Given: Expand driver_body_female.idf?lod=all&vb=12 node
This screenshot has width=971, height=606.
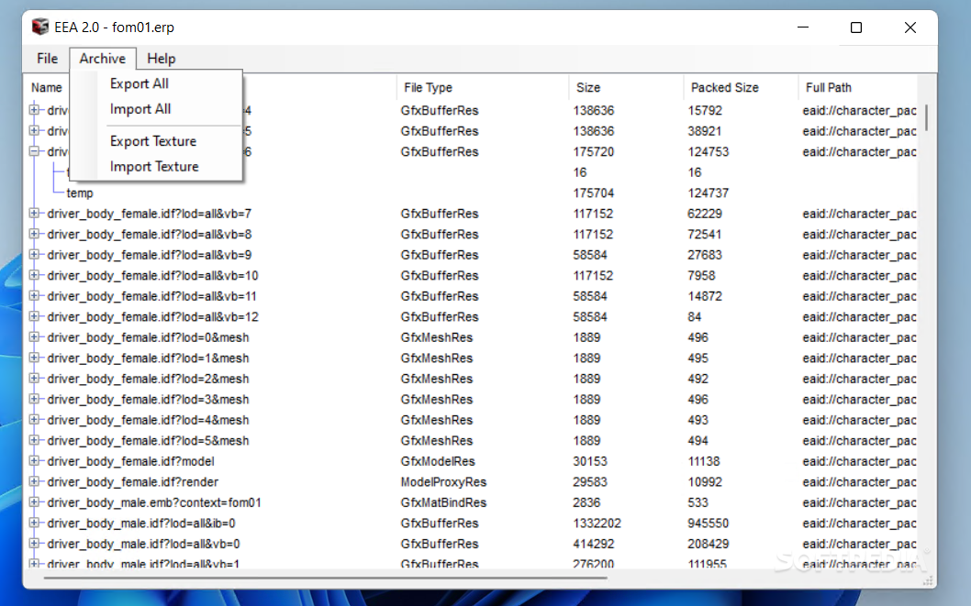Looking at the screenshot, I should [34, 316].
